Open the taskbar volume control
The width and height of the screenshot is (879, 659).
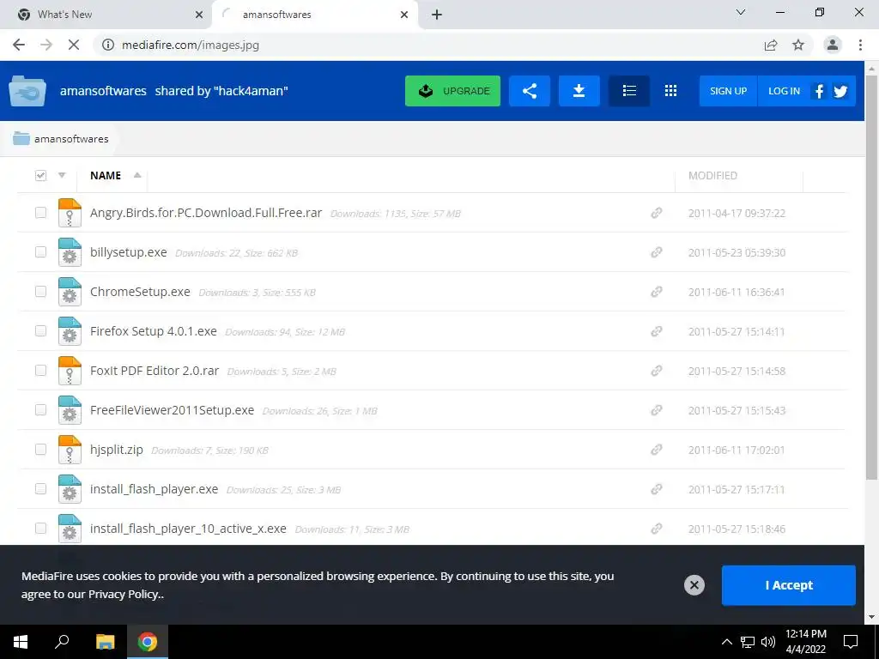(x=768, y=642)
